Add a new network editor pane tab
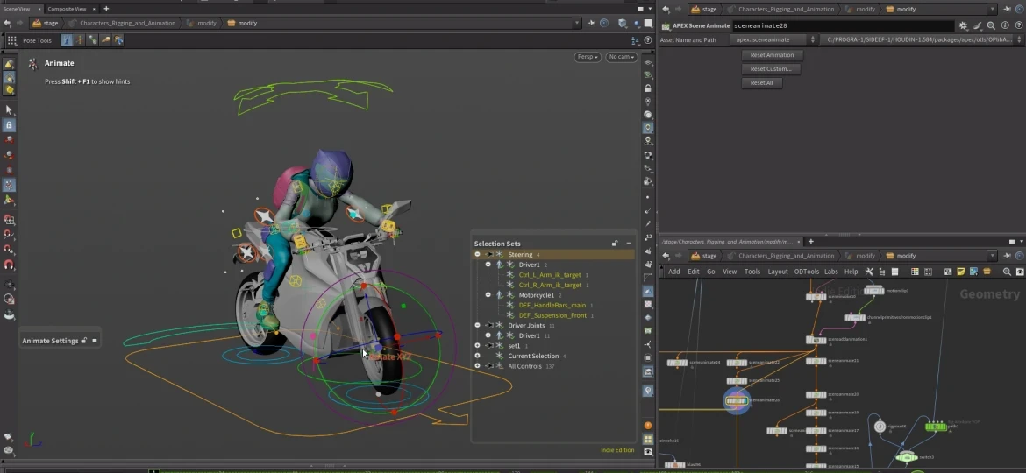Image resolution: width=1026 pixels, height=473 pixels. pos(811,242)
